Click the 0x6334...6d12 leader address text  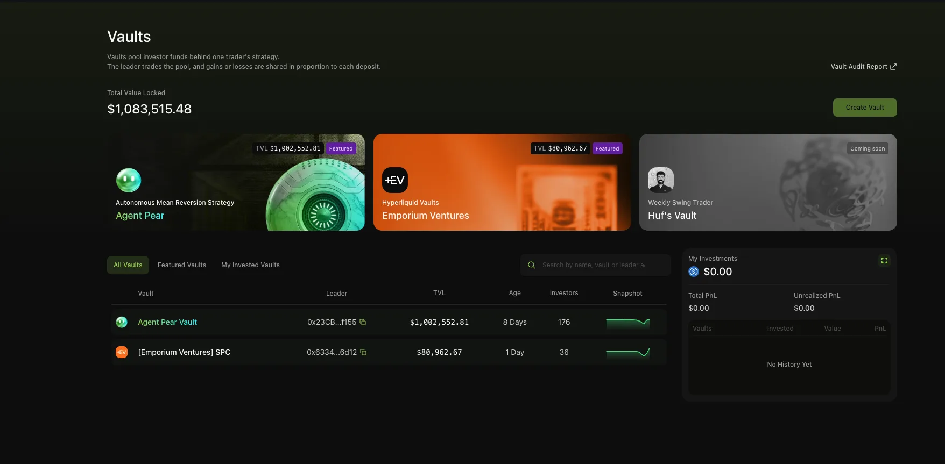[x=332, y=352]
